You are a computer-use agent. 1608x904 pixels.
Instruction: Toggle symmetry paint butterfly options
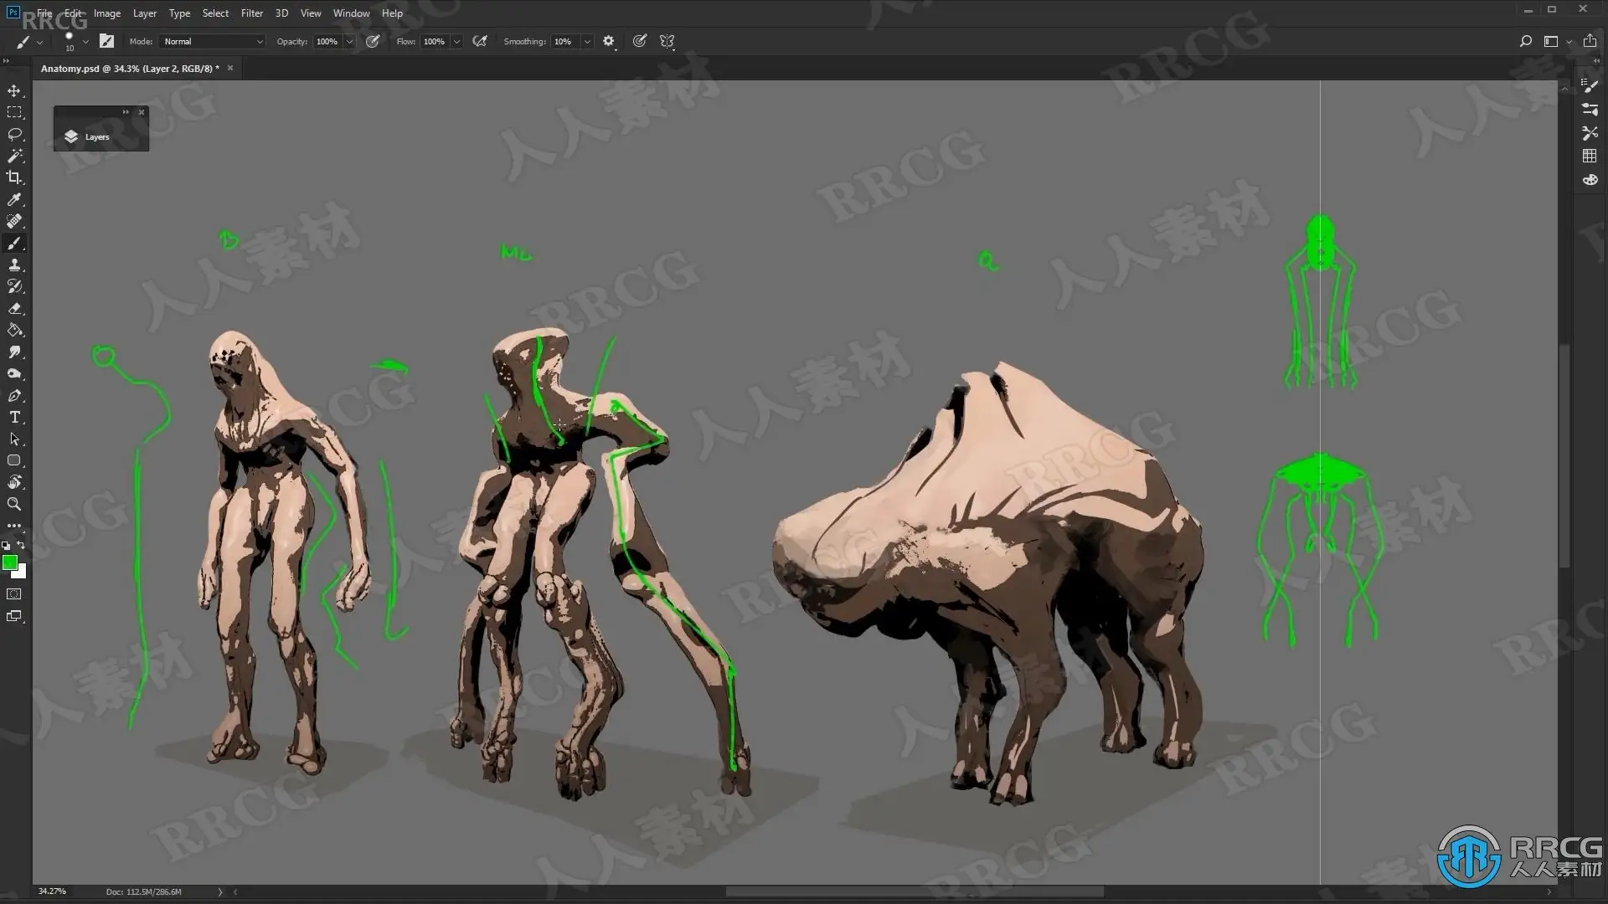point(667,41)
